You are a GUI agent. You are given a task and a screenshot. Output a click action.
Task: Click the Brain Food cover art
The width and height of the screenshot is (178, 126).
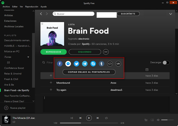[52, 34]
